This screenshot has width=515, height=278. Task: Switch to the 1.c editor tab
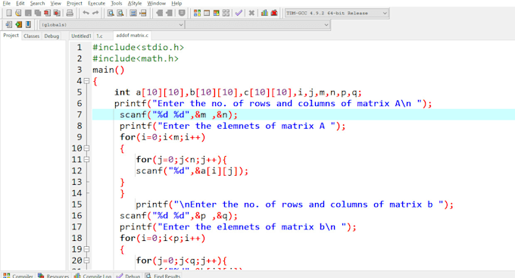(x=99, y=36)
